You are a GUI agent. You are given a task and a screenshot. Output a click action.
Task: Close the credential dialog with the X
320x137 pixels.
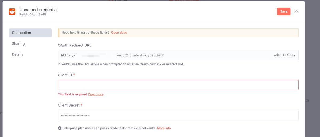coord(297,11)
